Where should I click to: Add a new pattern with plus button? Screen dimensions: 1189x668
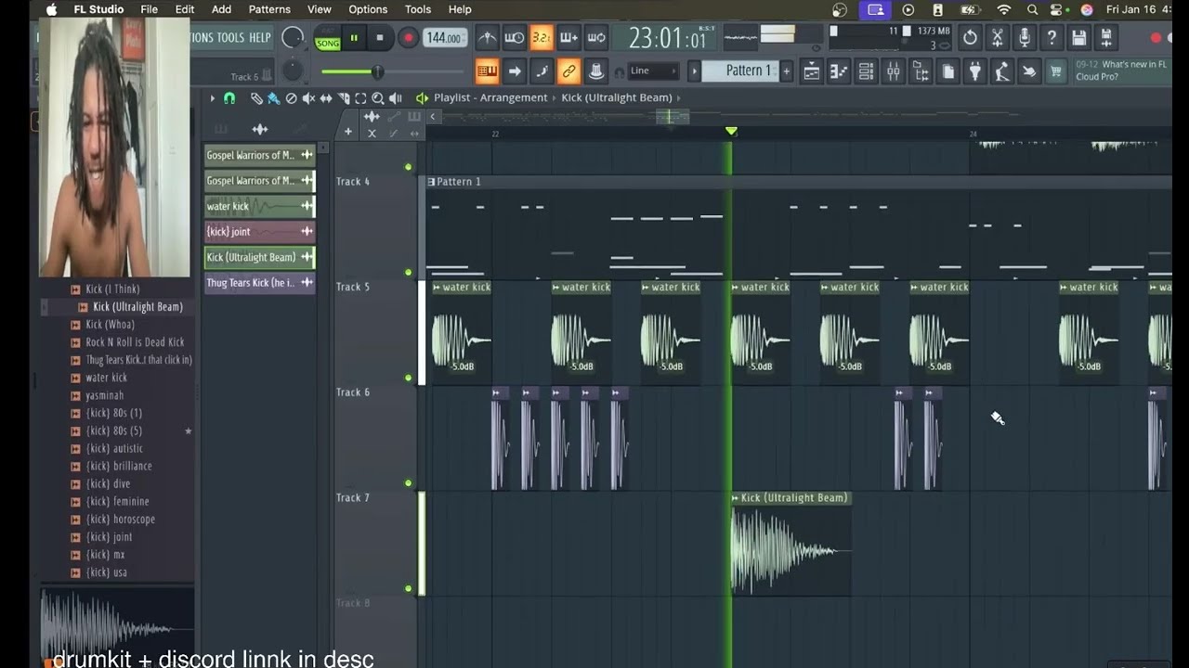pyautogui.click(x=786, y=71)
